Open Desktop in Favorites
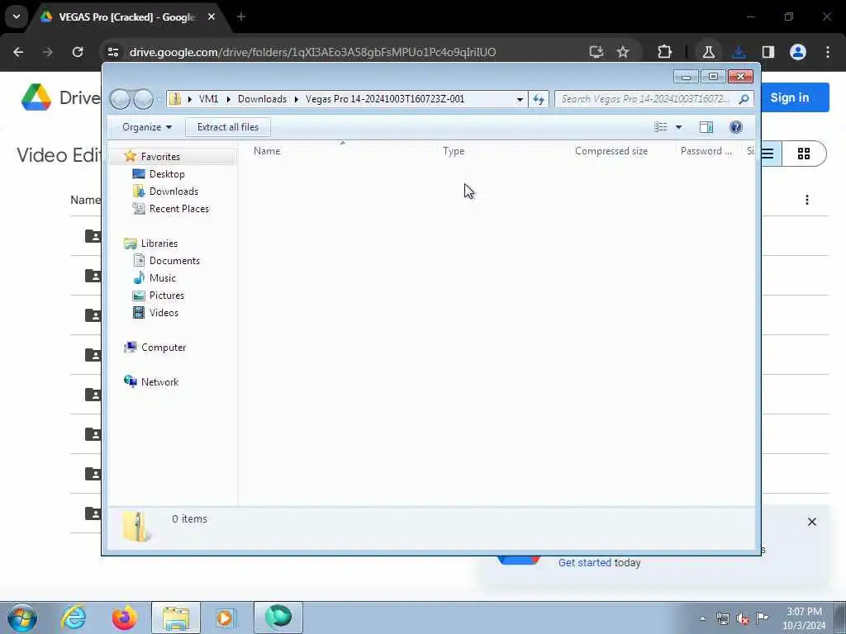Image resolution: width=846 pixels, height=634 pixels. (x=167, y=174)
